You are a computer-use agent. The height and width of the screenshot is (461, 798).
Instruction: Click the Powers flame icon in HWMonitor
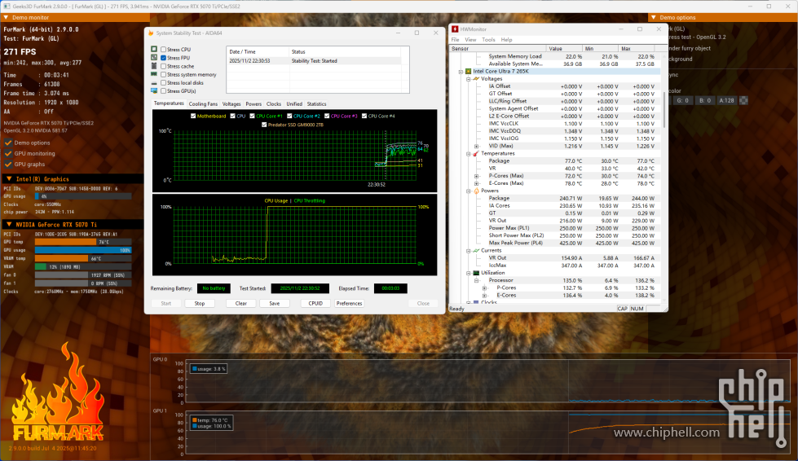pyautogui.click(x=476, y=191)
